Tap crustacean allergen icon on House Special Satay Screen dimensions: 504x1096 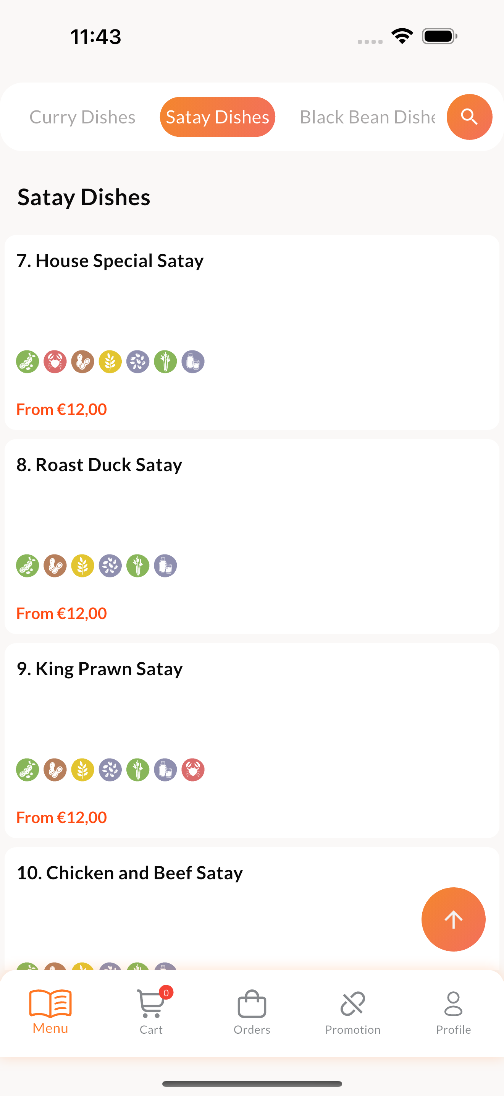click(55, 362)
